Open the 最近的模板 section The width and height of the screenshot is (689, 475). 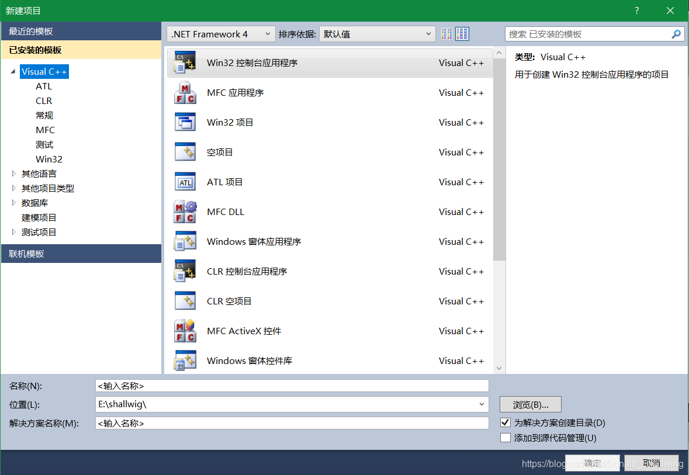coord(81,31)
